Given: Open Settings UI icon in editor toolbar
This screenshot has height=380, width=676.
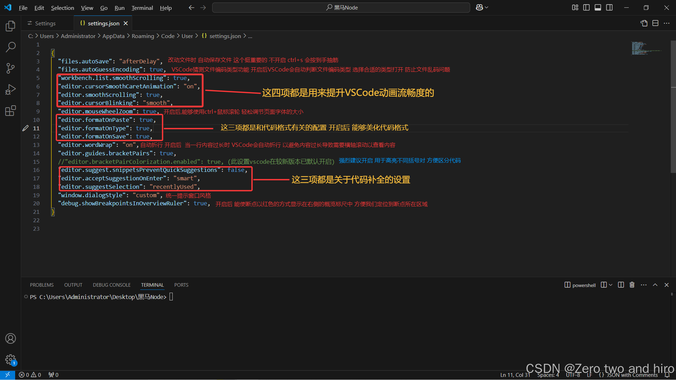Looking at the screenshot, I should 644,23.
